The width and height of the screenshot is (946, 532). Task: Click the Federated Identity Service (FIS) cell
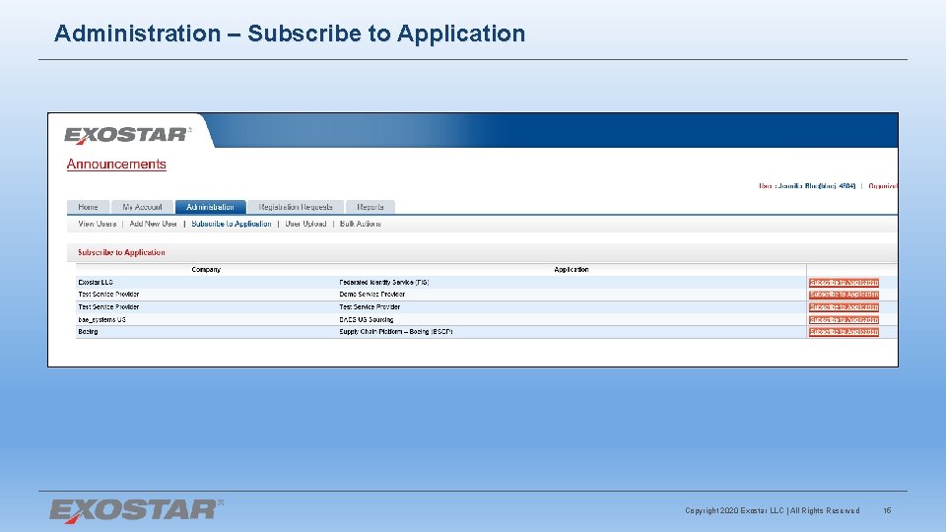click(383, 283)
